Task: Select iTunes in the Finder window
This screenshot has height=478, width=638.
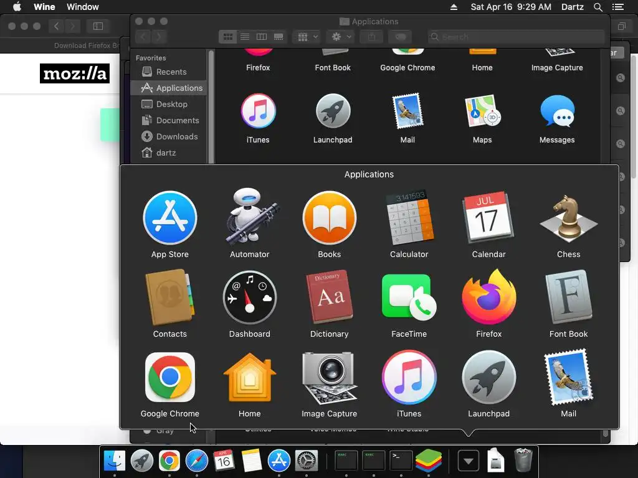Action: 258,111
